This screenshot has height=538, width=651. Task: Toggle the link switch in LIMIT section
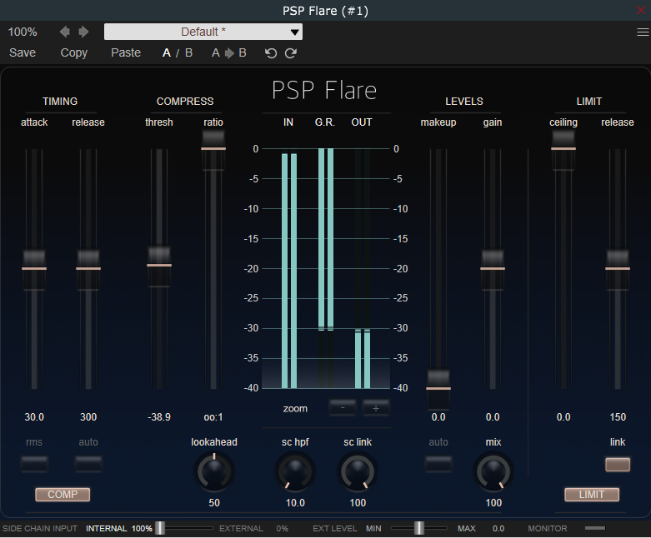click(618, 465)
